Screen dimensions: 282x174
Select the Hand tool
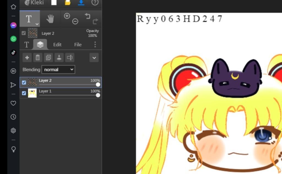click(x=50, y=19)
